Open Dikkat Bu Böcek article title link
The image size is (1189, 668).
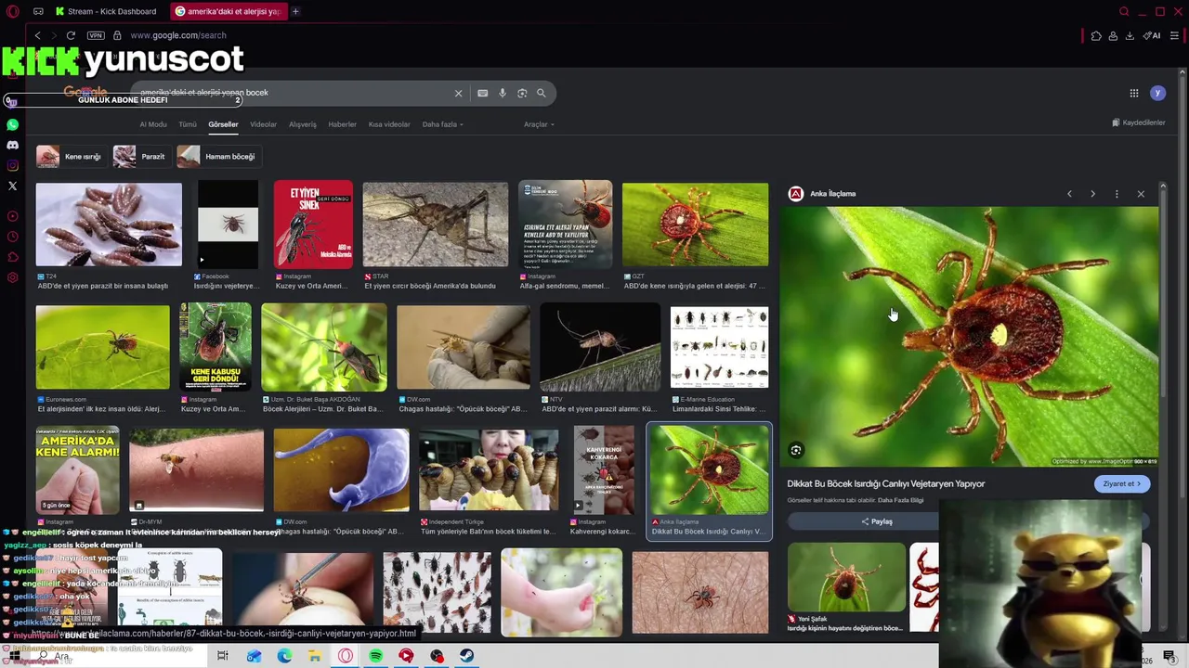pyautogui.click(x=885, y=483)
